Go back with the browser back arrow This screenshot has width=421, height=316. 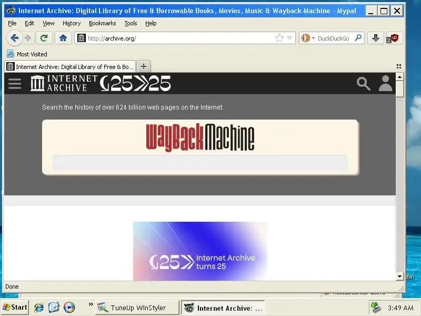15,38
